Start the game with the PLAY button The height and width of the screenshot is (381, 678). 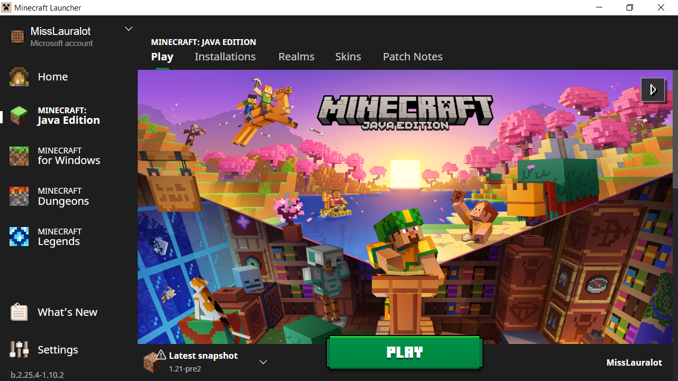(405, 352)
